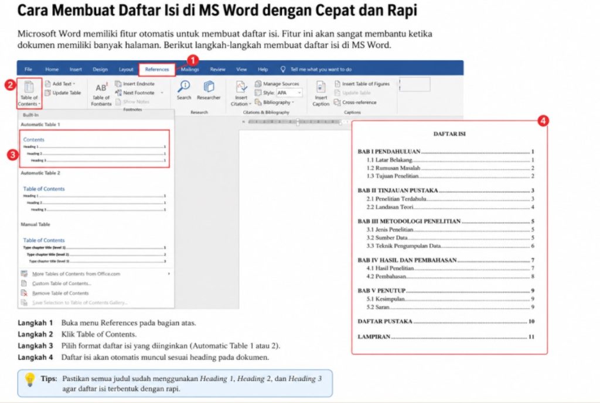Switch to the Mailings tab

pos(190,69)
